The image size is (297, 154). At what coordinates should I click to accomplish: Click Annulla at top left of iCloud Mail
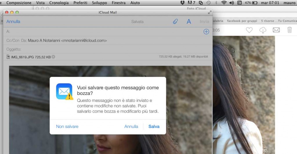(x=13, y=21)
